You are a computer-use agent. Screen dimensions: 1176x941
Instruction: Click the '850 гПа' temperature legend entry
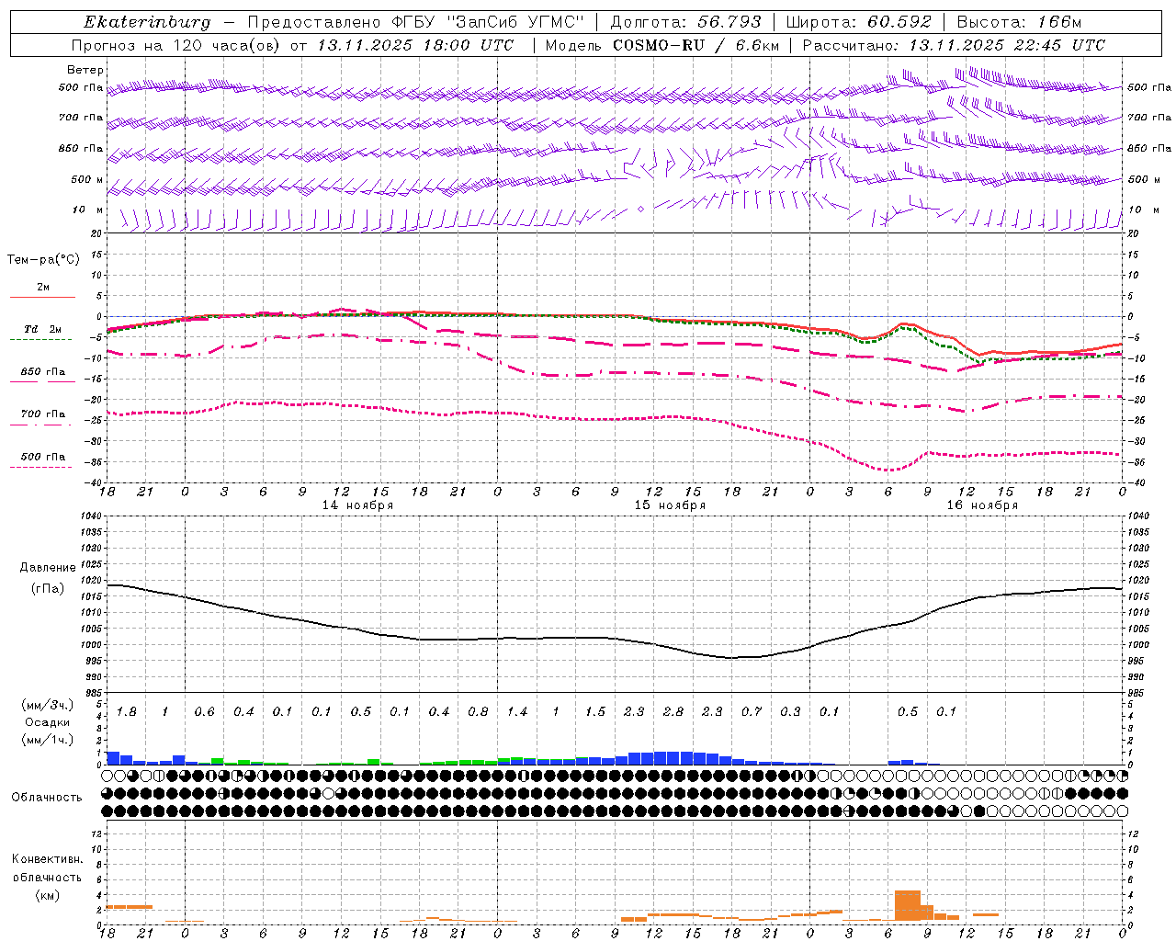point(42,372)
